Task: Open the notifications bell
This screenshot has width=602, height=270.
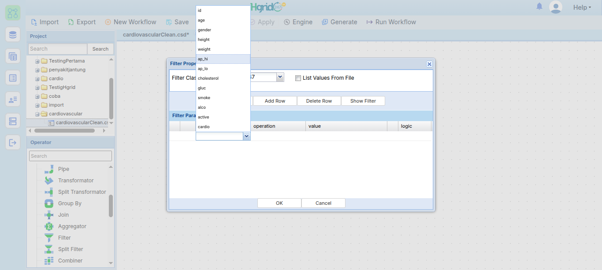Action: (x=539, y=7)
